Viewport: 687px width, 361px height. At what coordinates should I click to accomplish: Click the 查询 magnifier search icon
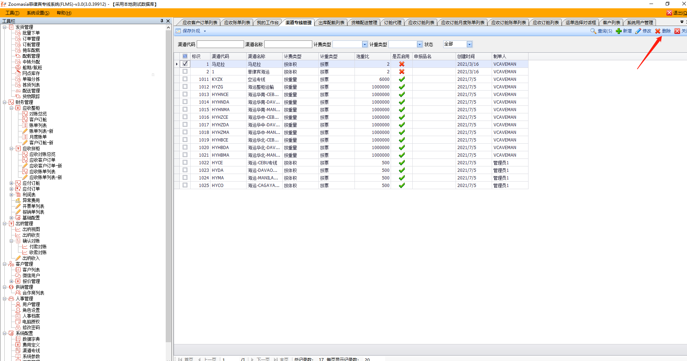point(593,31)
